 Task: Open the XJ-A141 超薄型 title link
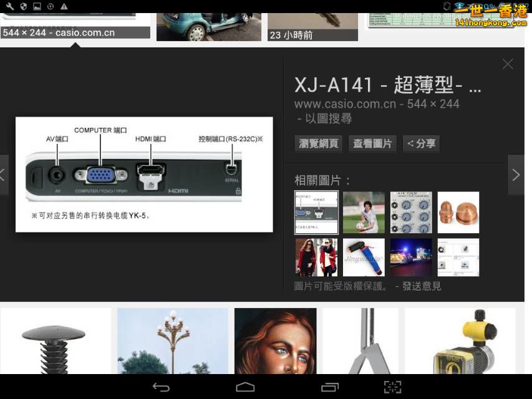pyautogui.click(x=387, y=85)
